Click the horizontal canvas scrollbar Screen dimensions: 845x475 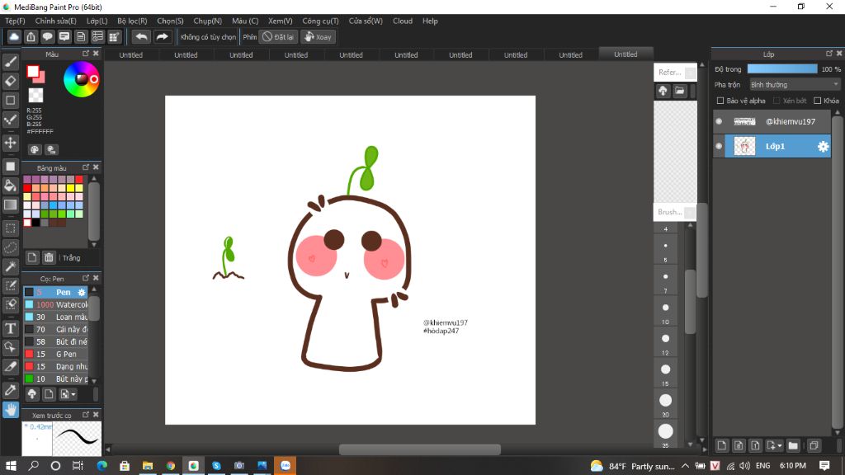[419, 449]
